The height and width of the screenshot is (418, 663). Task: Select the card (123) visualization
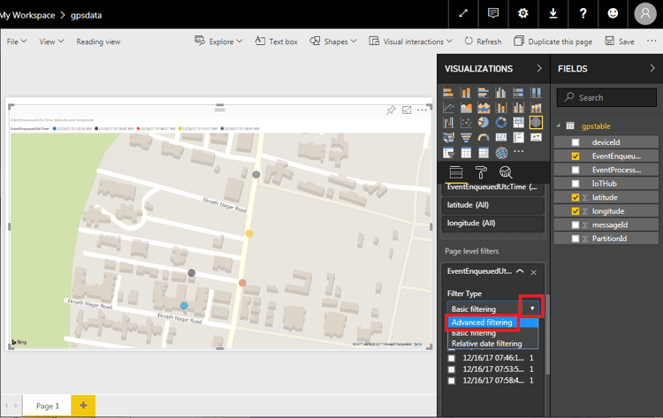[x=501, y=137]
